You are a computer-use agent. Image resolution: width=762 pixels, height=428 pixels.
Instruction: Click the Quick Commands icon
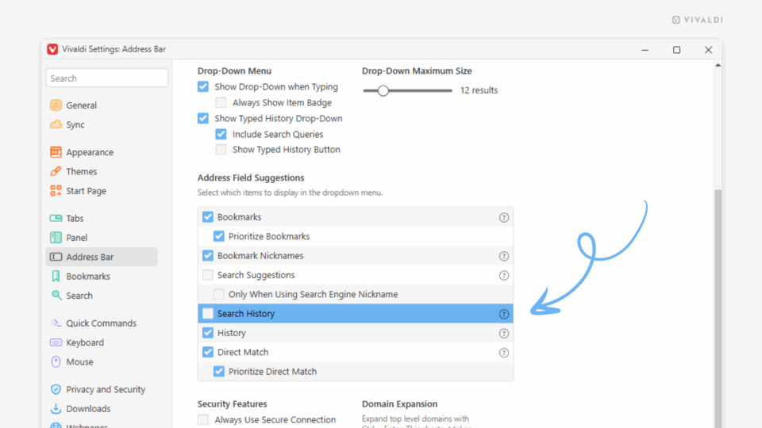coord(56,323)
